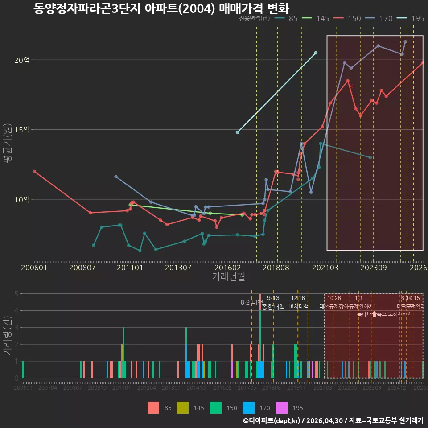Image resolution: width=428 pixels, height=428 pixels.
Task: Click the blue 170 swatch in the bar legend
Action: pyautogui.click(x=248, y=407)
